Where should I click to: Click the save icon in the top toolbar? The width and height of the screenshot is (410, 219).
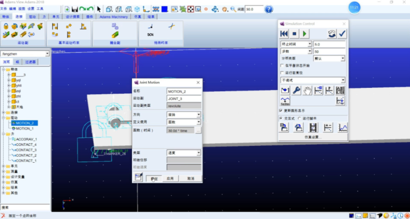point(75,9)
